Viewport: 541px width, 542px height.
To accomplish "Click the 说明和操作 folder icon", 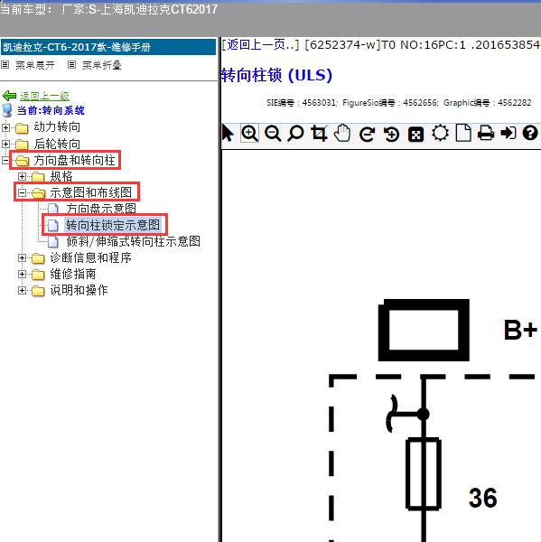I will click(38, 291).
